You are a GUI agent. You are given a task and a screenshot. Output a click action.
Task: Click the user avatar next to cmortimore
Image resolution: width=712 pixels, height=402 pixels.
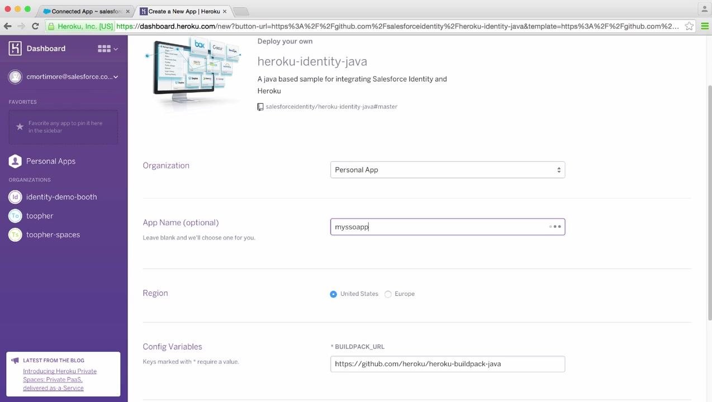[15, 76]
